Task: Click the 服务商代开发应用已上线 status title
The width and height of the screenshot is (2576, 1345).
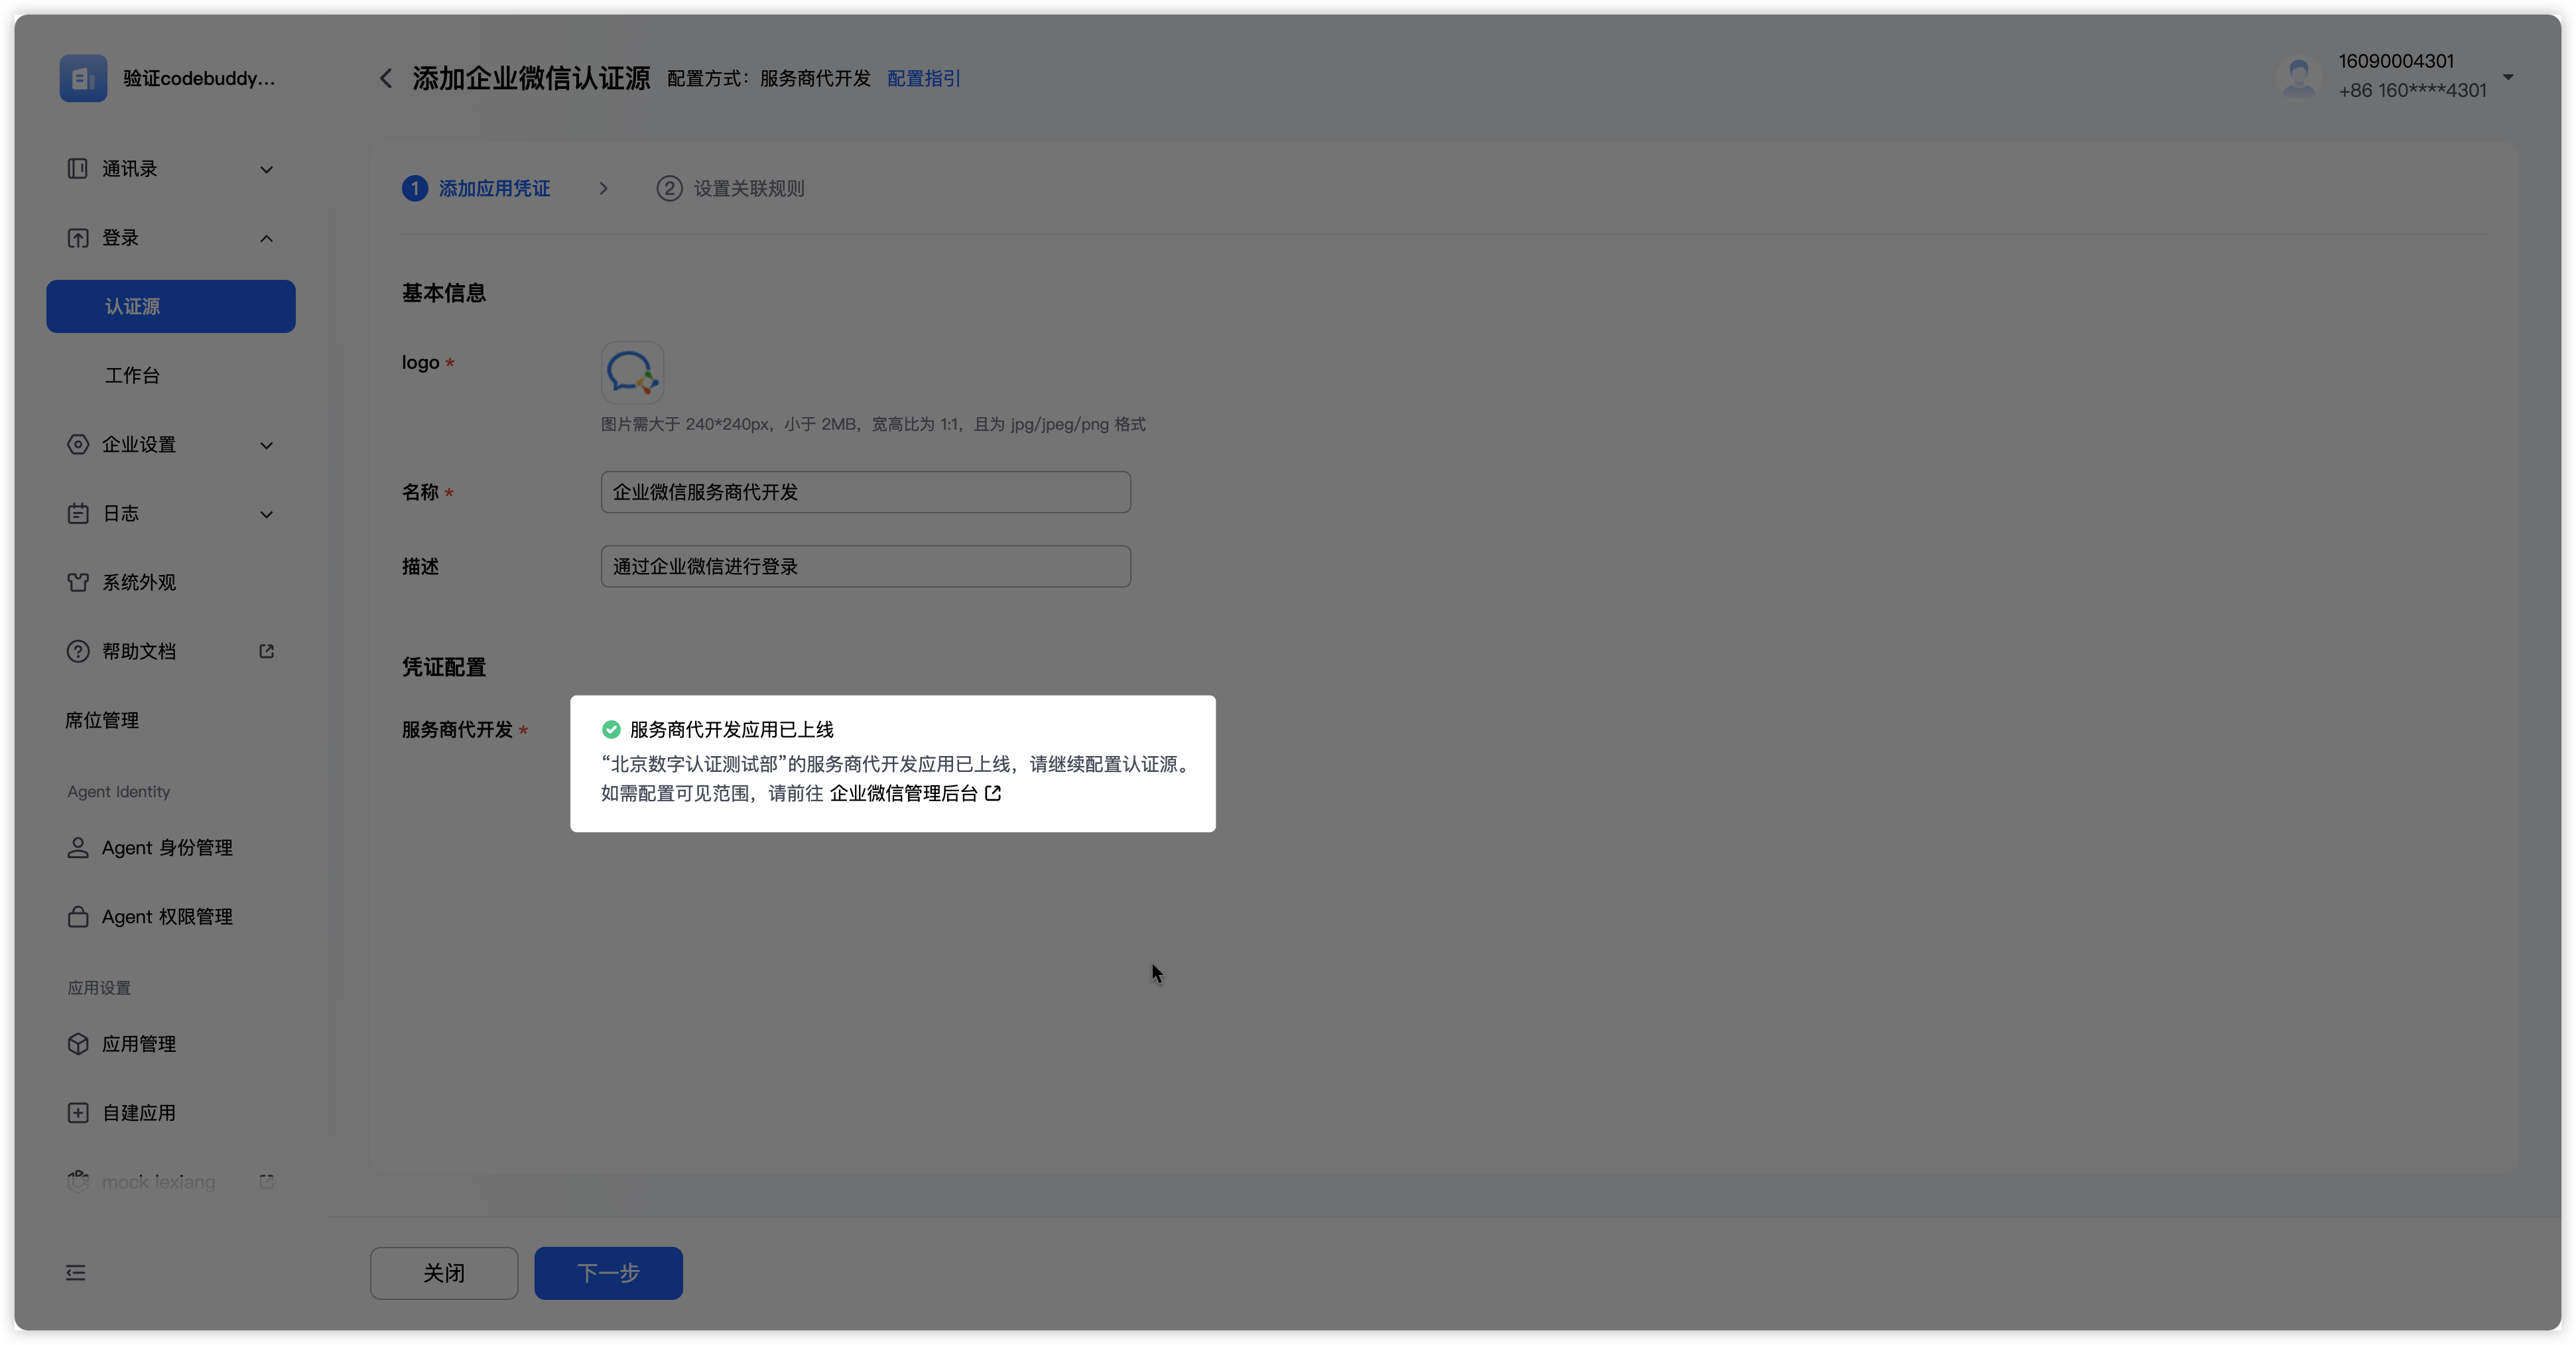Action: (x=732, y=729)
